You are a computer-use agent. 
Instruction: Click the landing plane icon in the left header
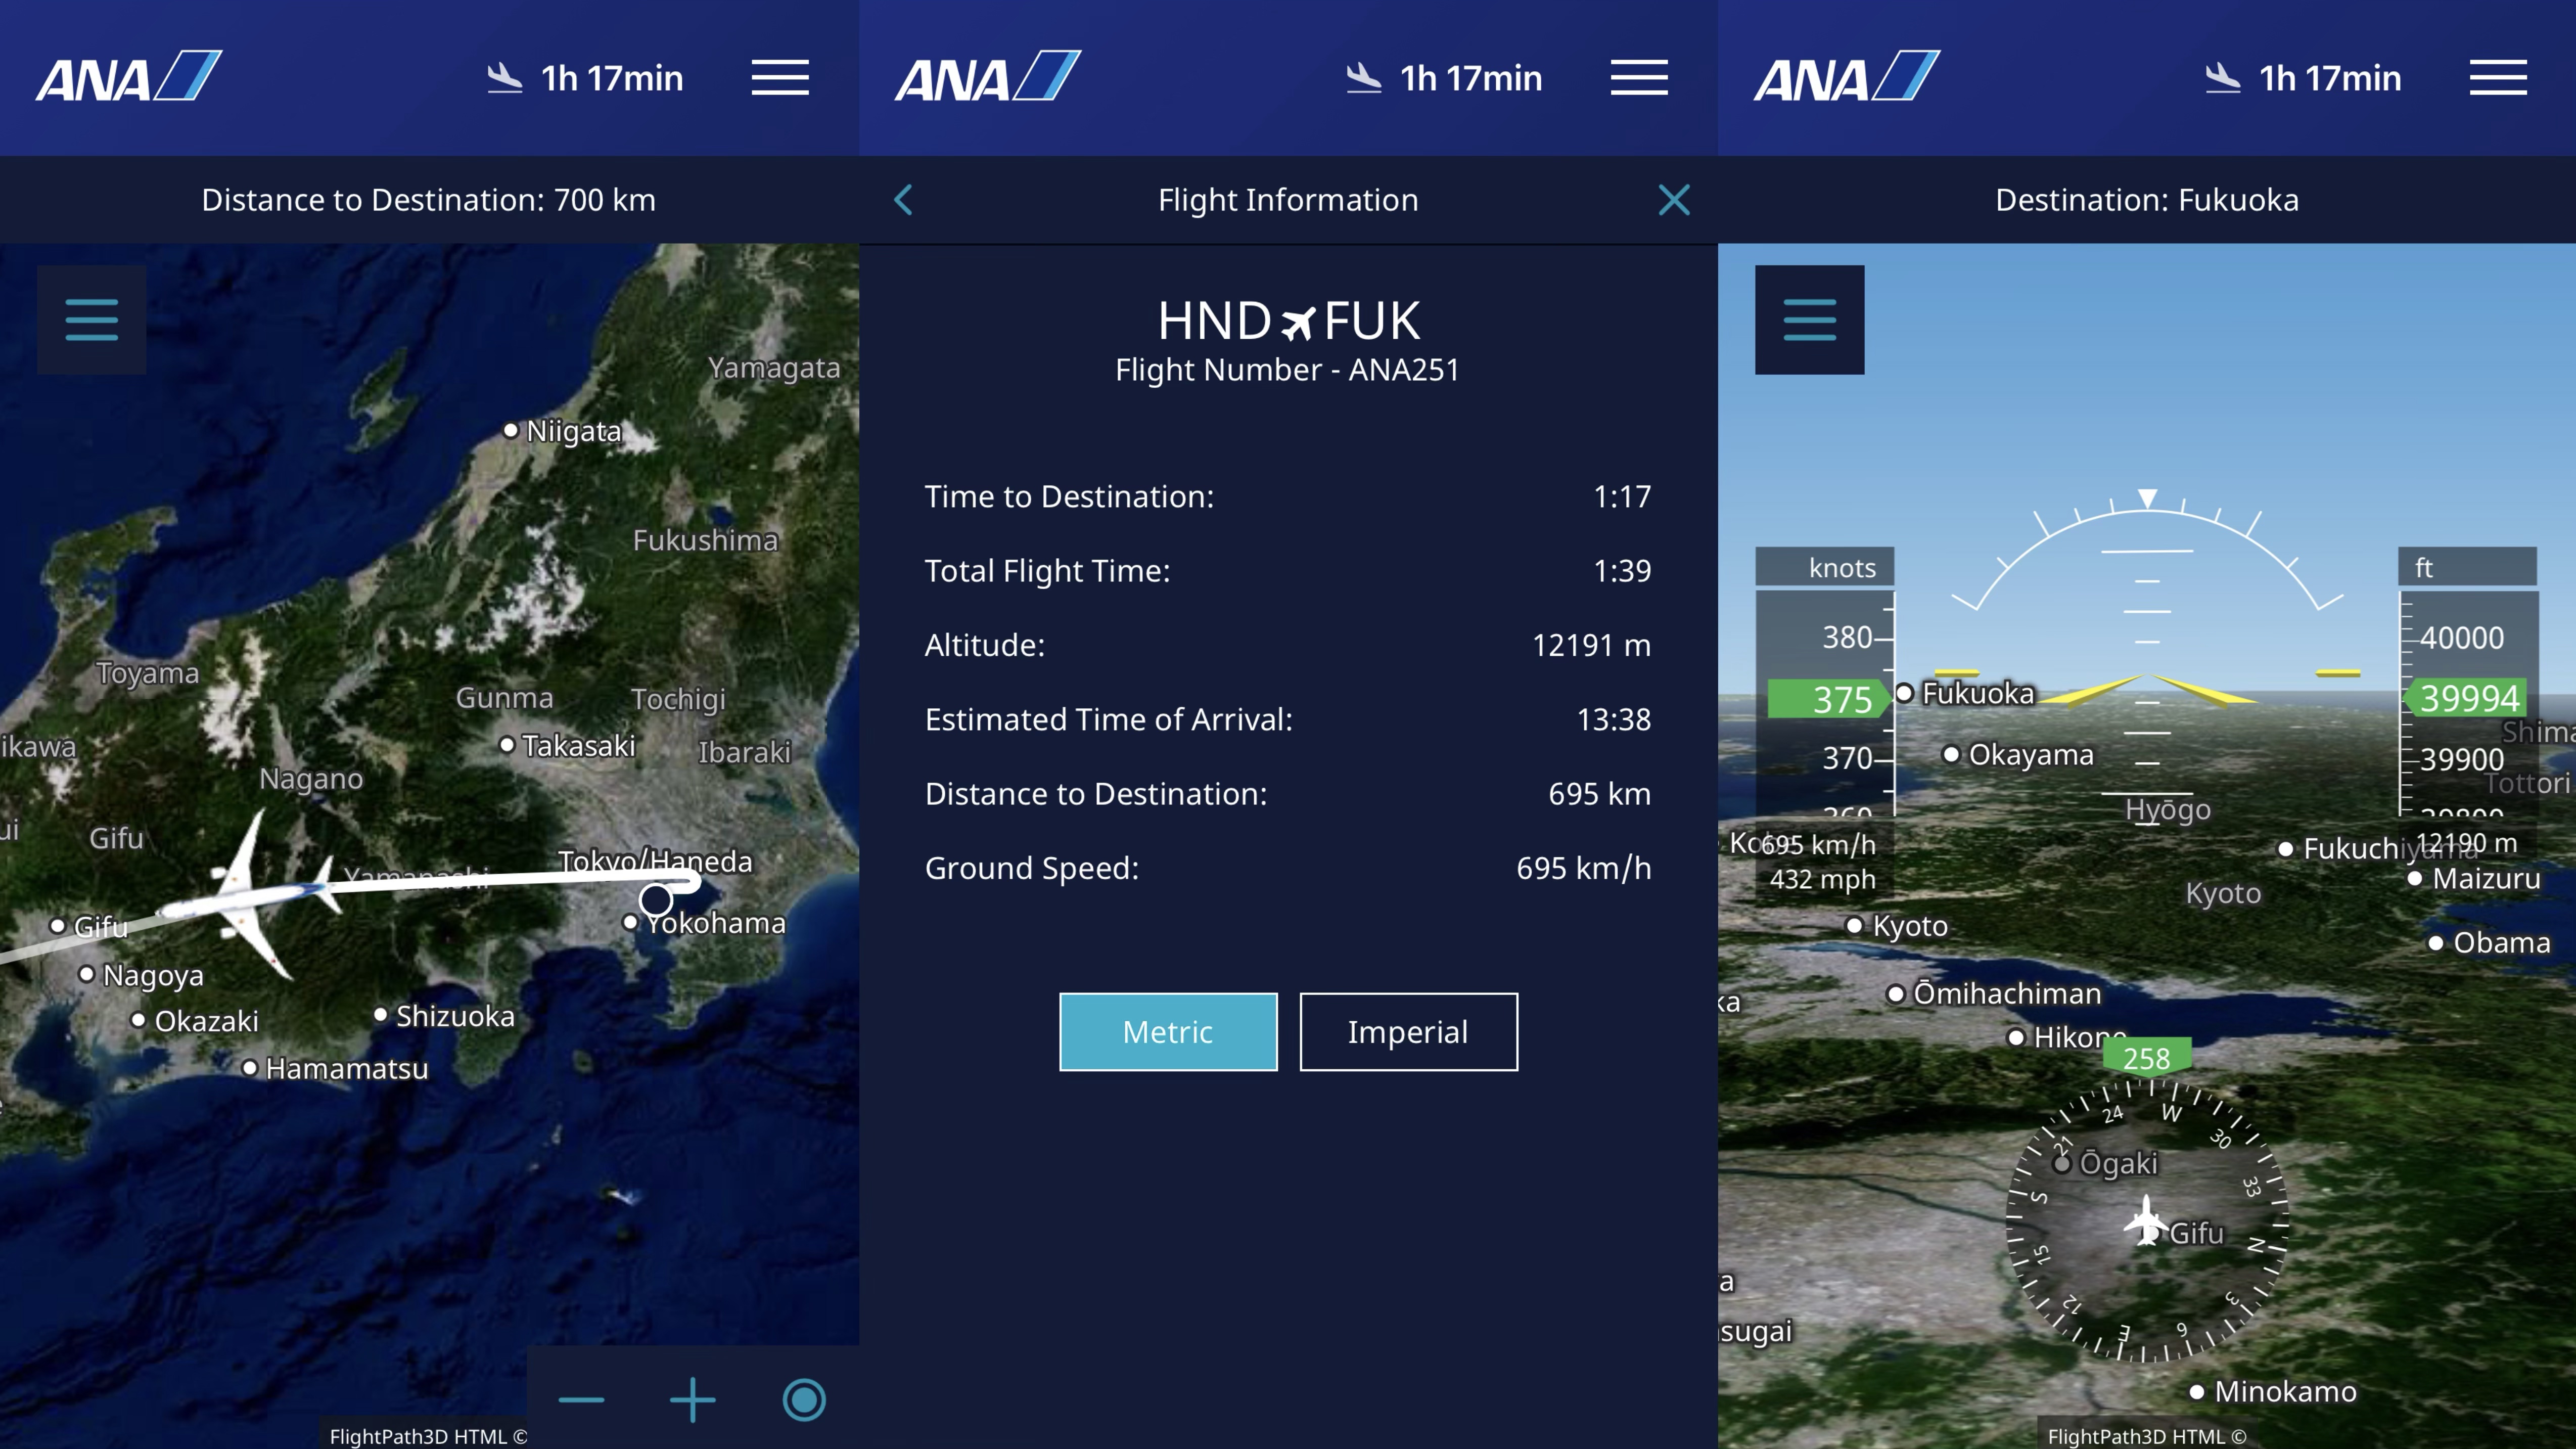pos(504,78)
